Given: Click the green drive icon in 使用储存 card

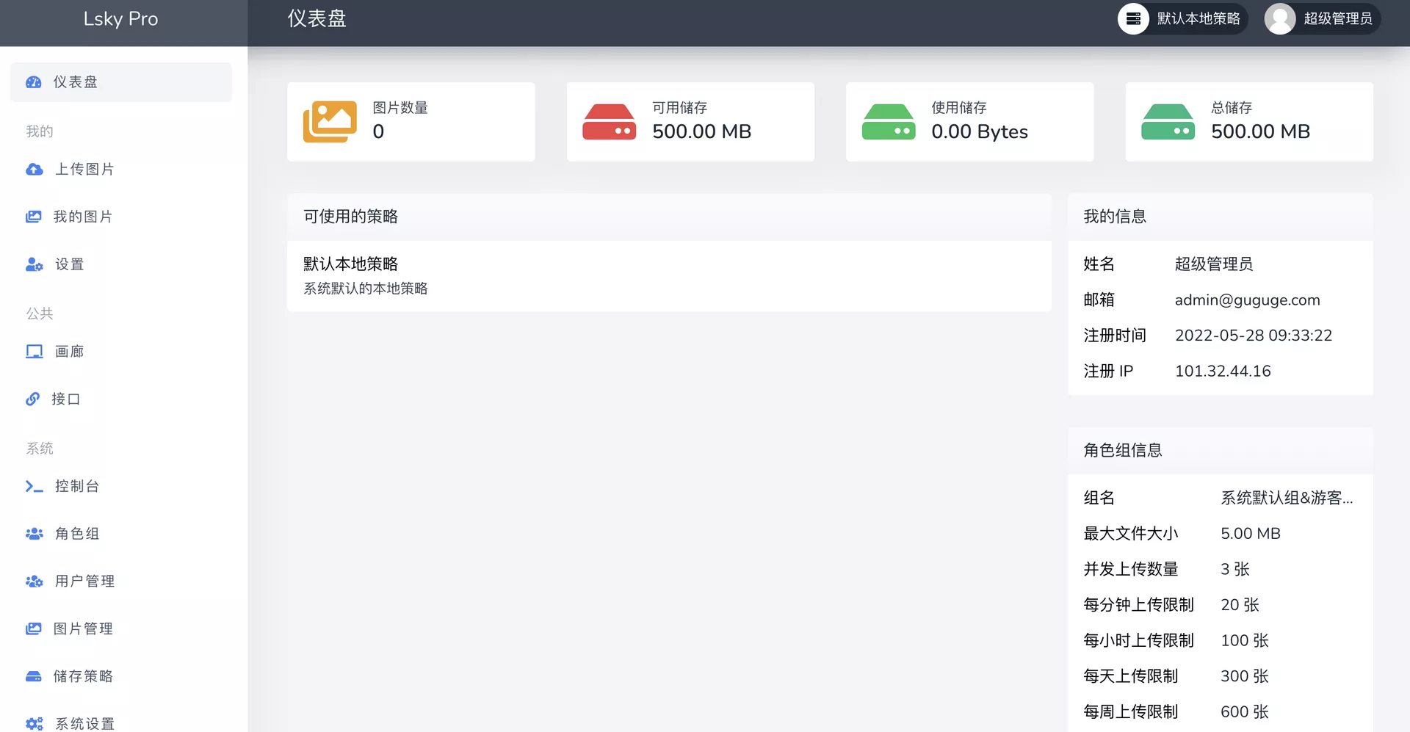Looking at the screenshot, I should (x=889, y=122).
